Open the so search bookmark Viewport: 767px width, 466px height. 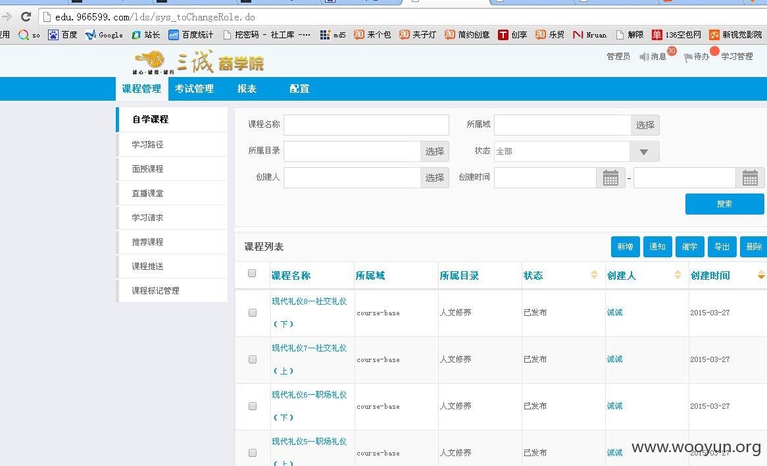(30, 35)
